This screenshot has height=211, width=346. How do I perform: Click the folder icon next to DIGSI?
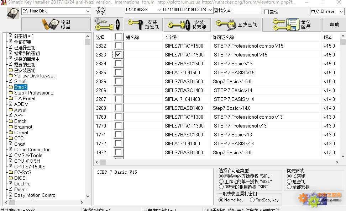coord(11,178)
